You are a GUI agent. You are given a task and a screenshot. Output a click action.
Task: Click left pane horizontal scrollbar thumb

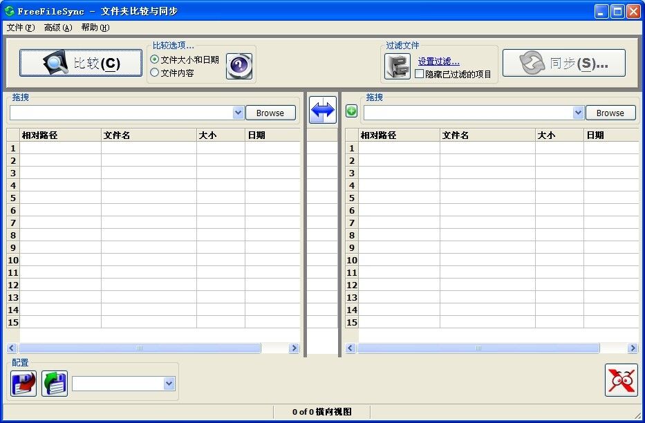pyautogui.click(x=140, y=348)
